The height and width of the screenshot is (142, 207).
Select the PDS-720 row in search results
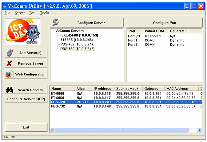pos(126,102)
